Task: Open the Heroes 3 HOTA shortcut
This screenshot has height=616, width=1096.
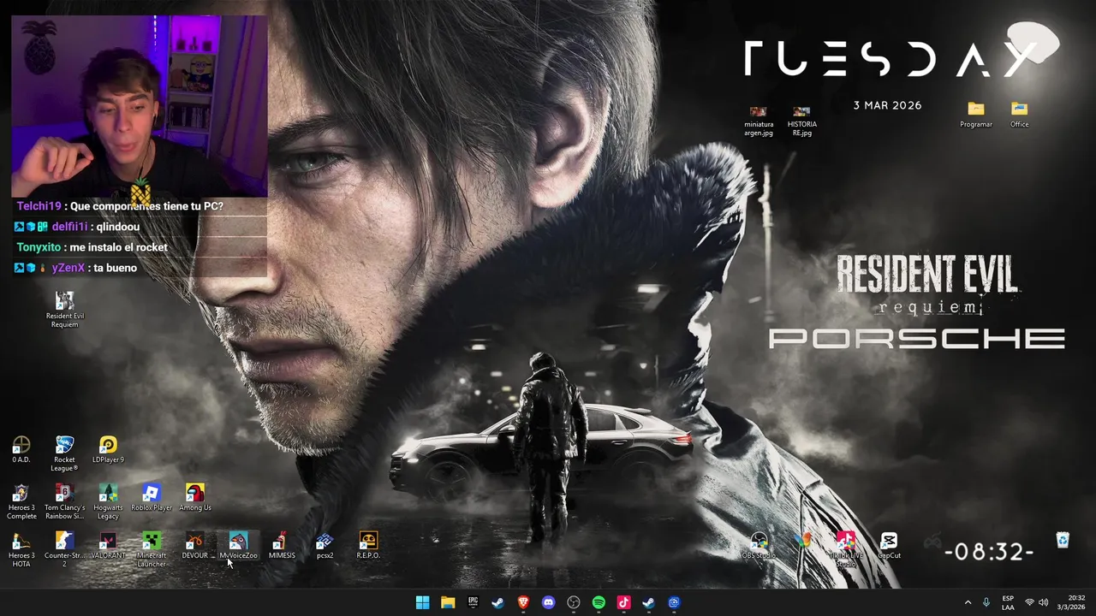Action: point(21,550)
